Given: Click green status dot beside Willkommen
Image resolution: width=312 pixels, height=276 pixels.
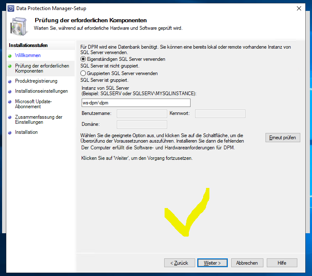Looking at the screenshot, I should click(10, 56).
